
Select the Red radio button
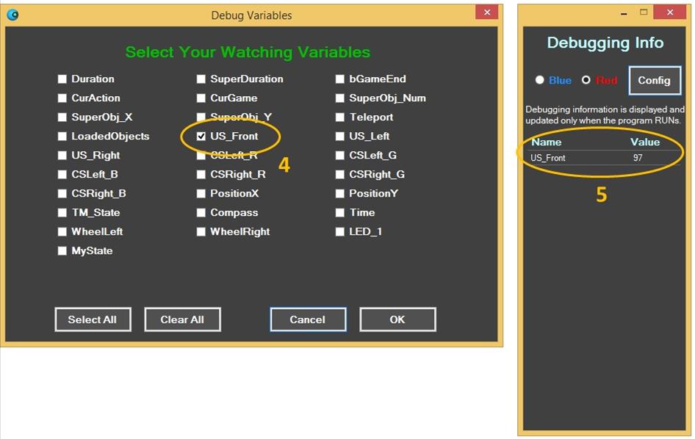click(x=586, y=80)
